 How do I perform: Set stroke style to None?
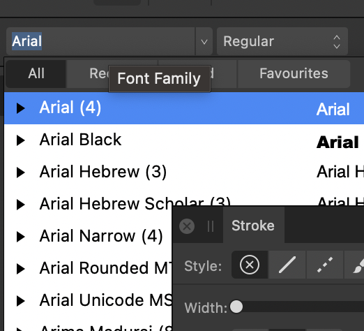[250, 265]
